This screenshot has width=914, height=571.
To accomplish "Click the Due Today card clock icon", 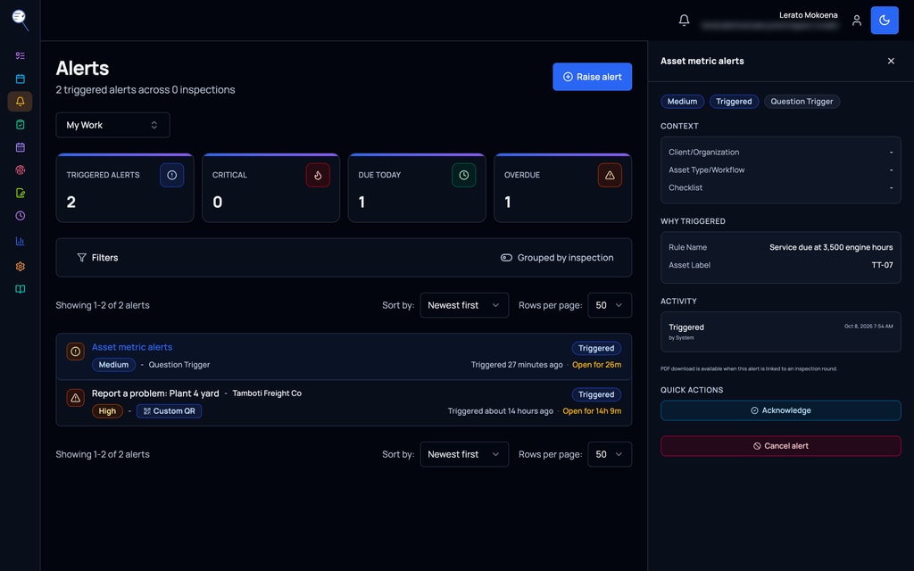I will pyautogui.click(x=464, y=175).
